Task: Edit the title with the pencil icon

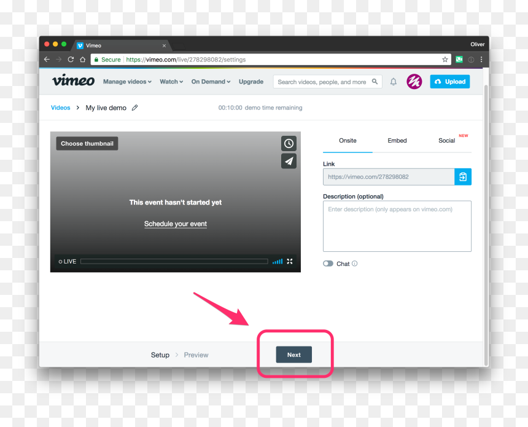Action: pos(134,108)
